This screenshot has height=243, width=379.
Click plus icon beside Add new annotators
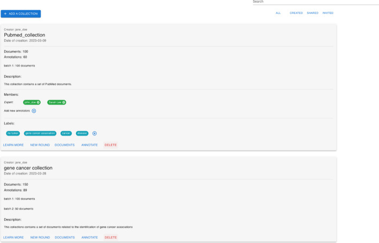pyautogui.click(x=34, y=111)
